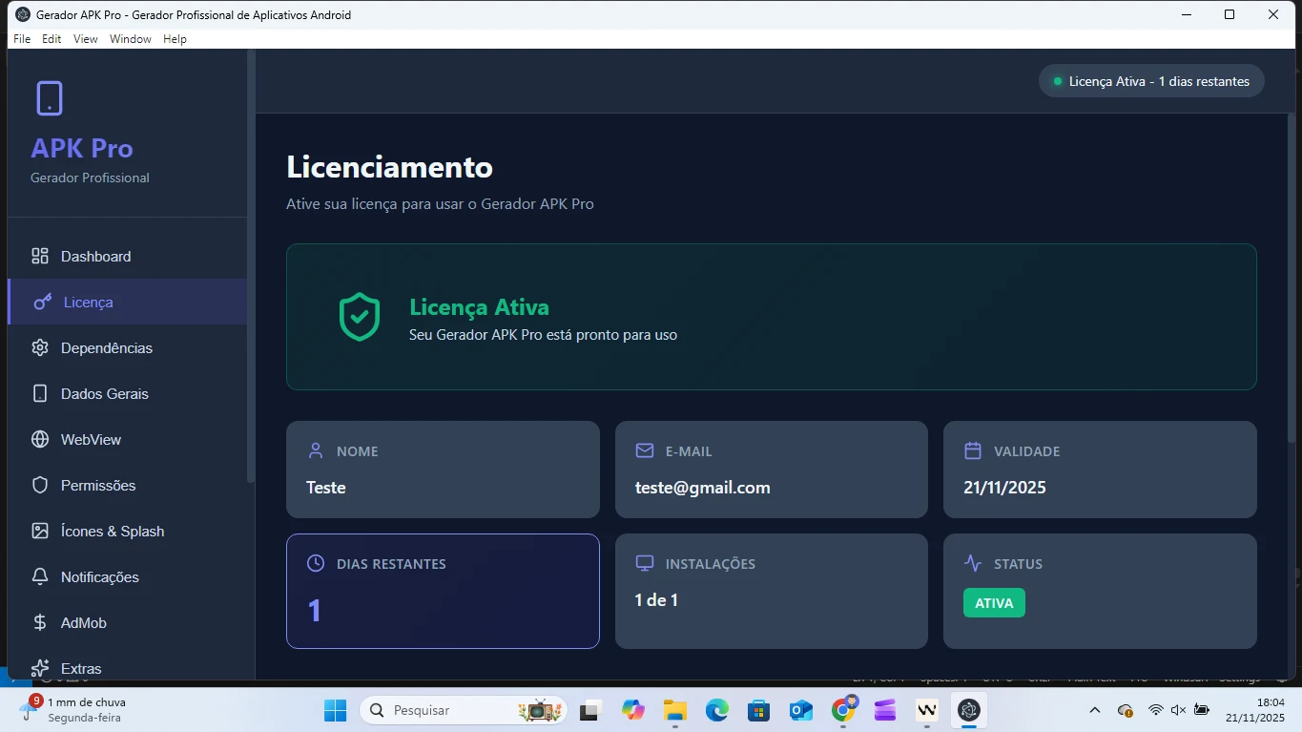Click the sidebar vertical scrollbar
The width and height of the screenshot is (1302, 732).
pos(251,267)
